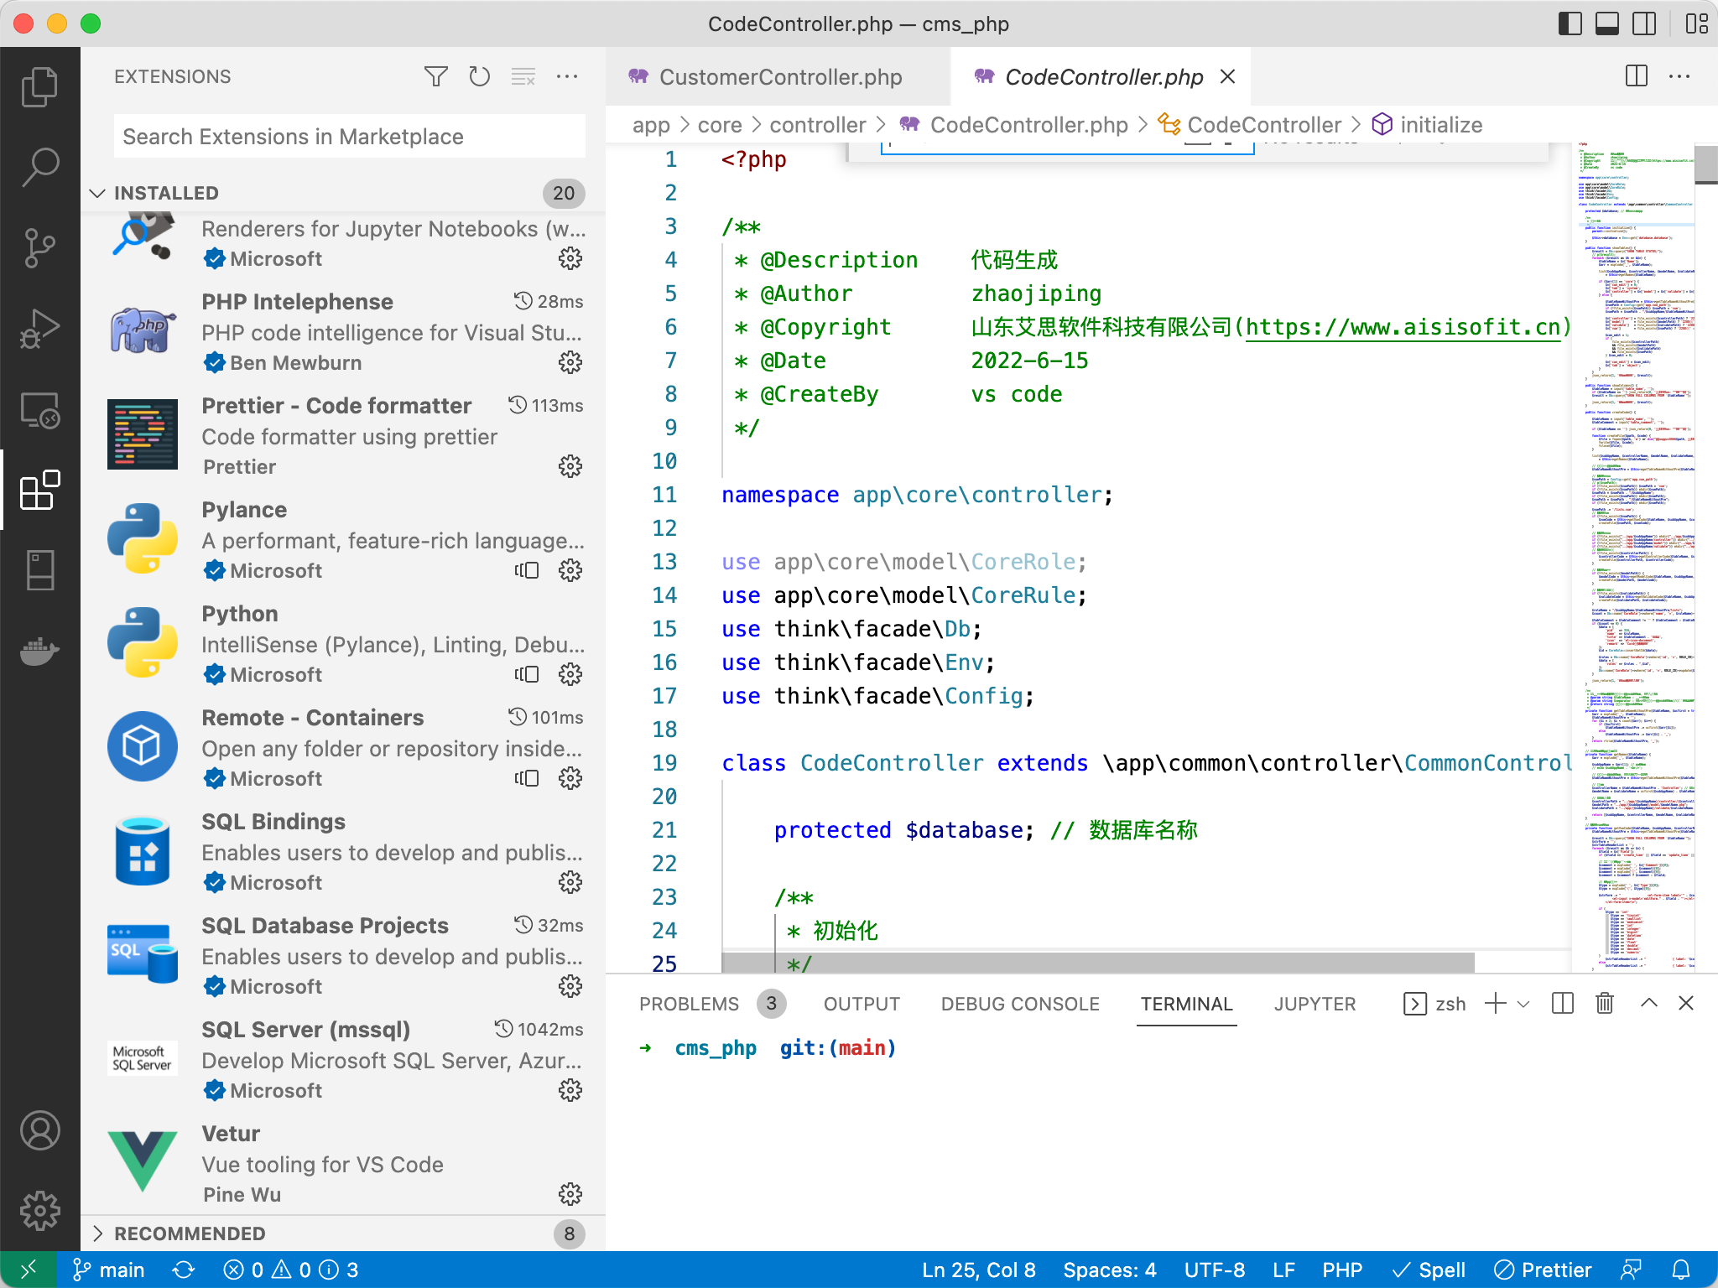Switch to the PROBLEMS panel tab

[x=689, y=1004]
